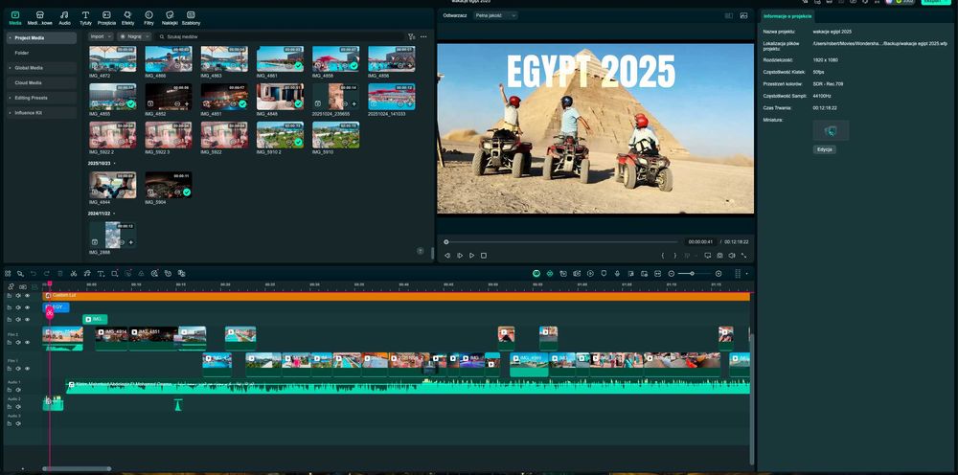Open the three-dots more options in media panel

coord(423,36)
